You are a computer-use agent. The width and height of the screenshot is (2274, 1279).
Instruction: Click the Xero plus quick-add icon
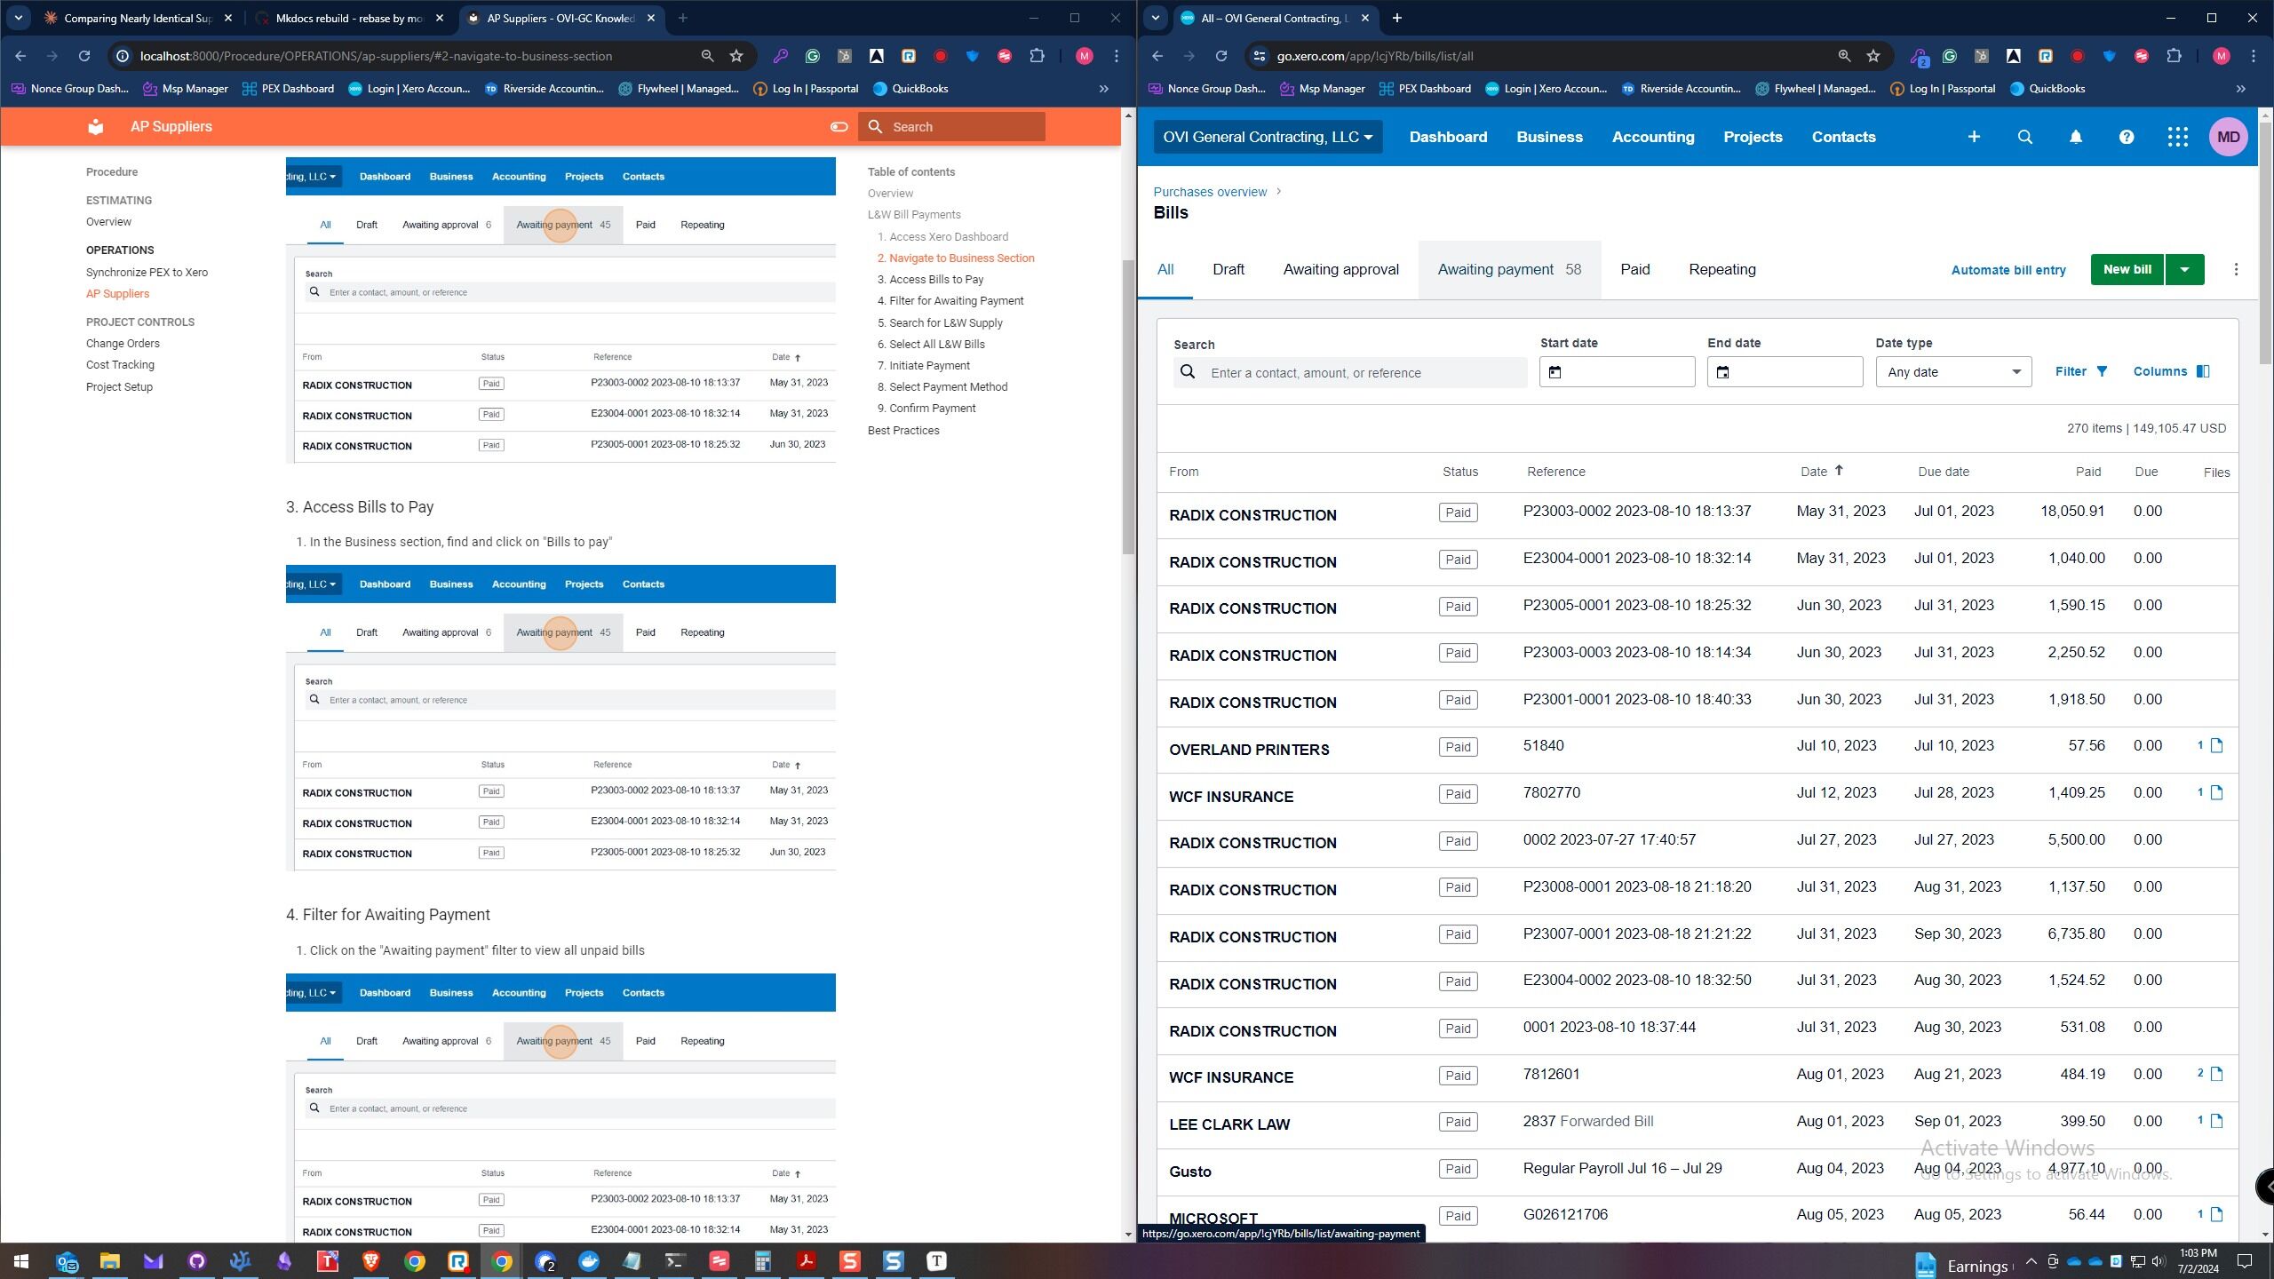pyautogui.click(x=1974, y=137)
